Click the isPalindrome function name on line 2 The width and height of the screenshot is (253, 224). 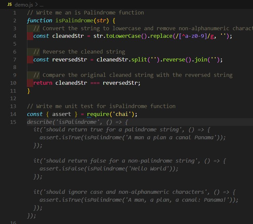(74, 21)
